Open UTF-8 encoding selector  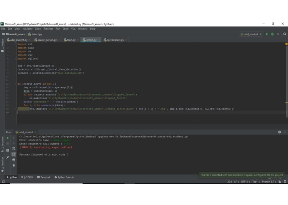[x=245, y=182]
